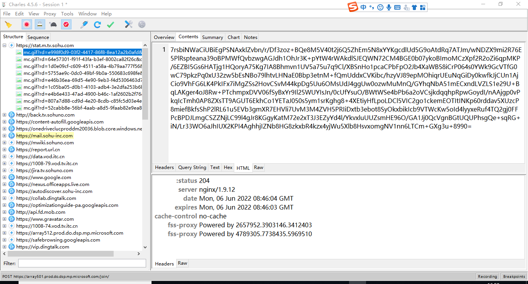This screenshot has width=528, height=284.
Task: Click the blue Repeat request icon
Action: click(x=97, y=24)
